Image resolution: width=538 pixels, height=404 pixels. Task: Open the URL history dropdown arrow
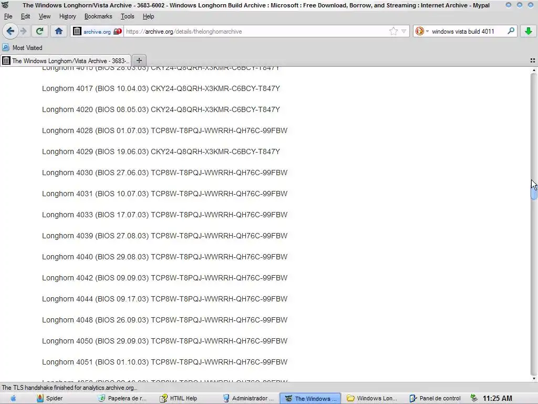(404, 31)
